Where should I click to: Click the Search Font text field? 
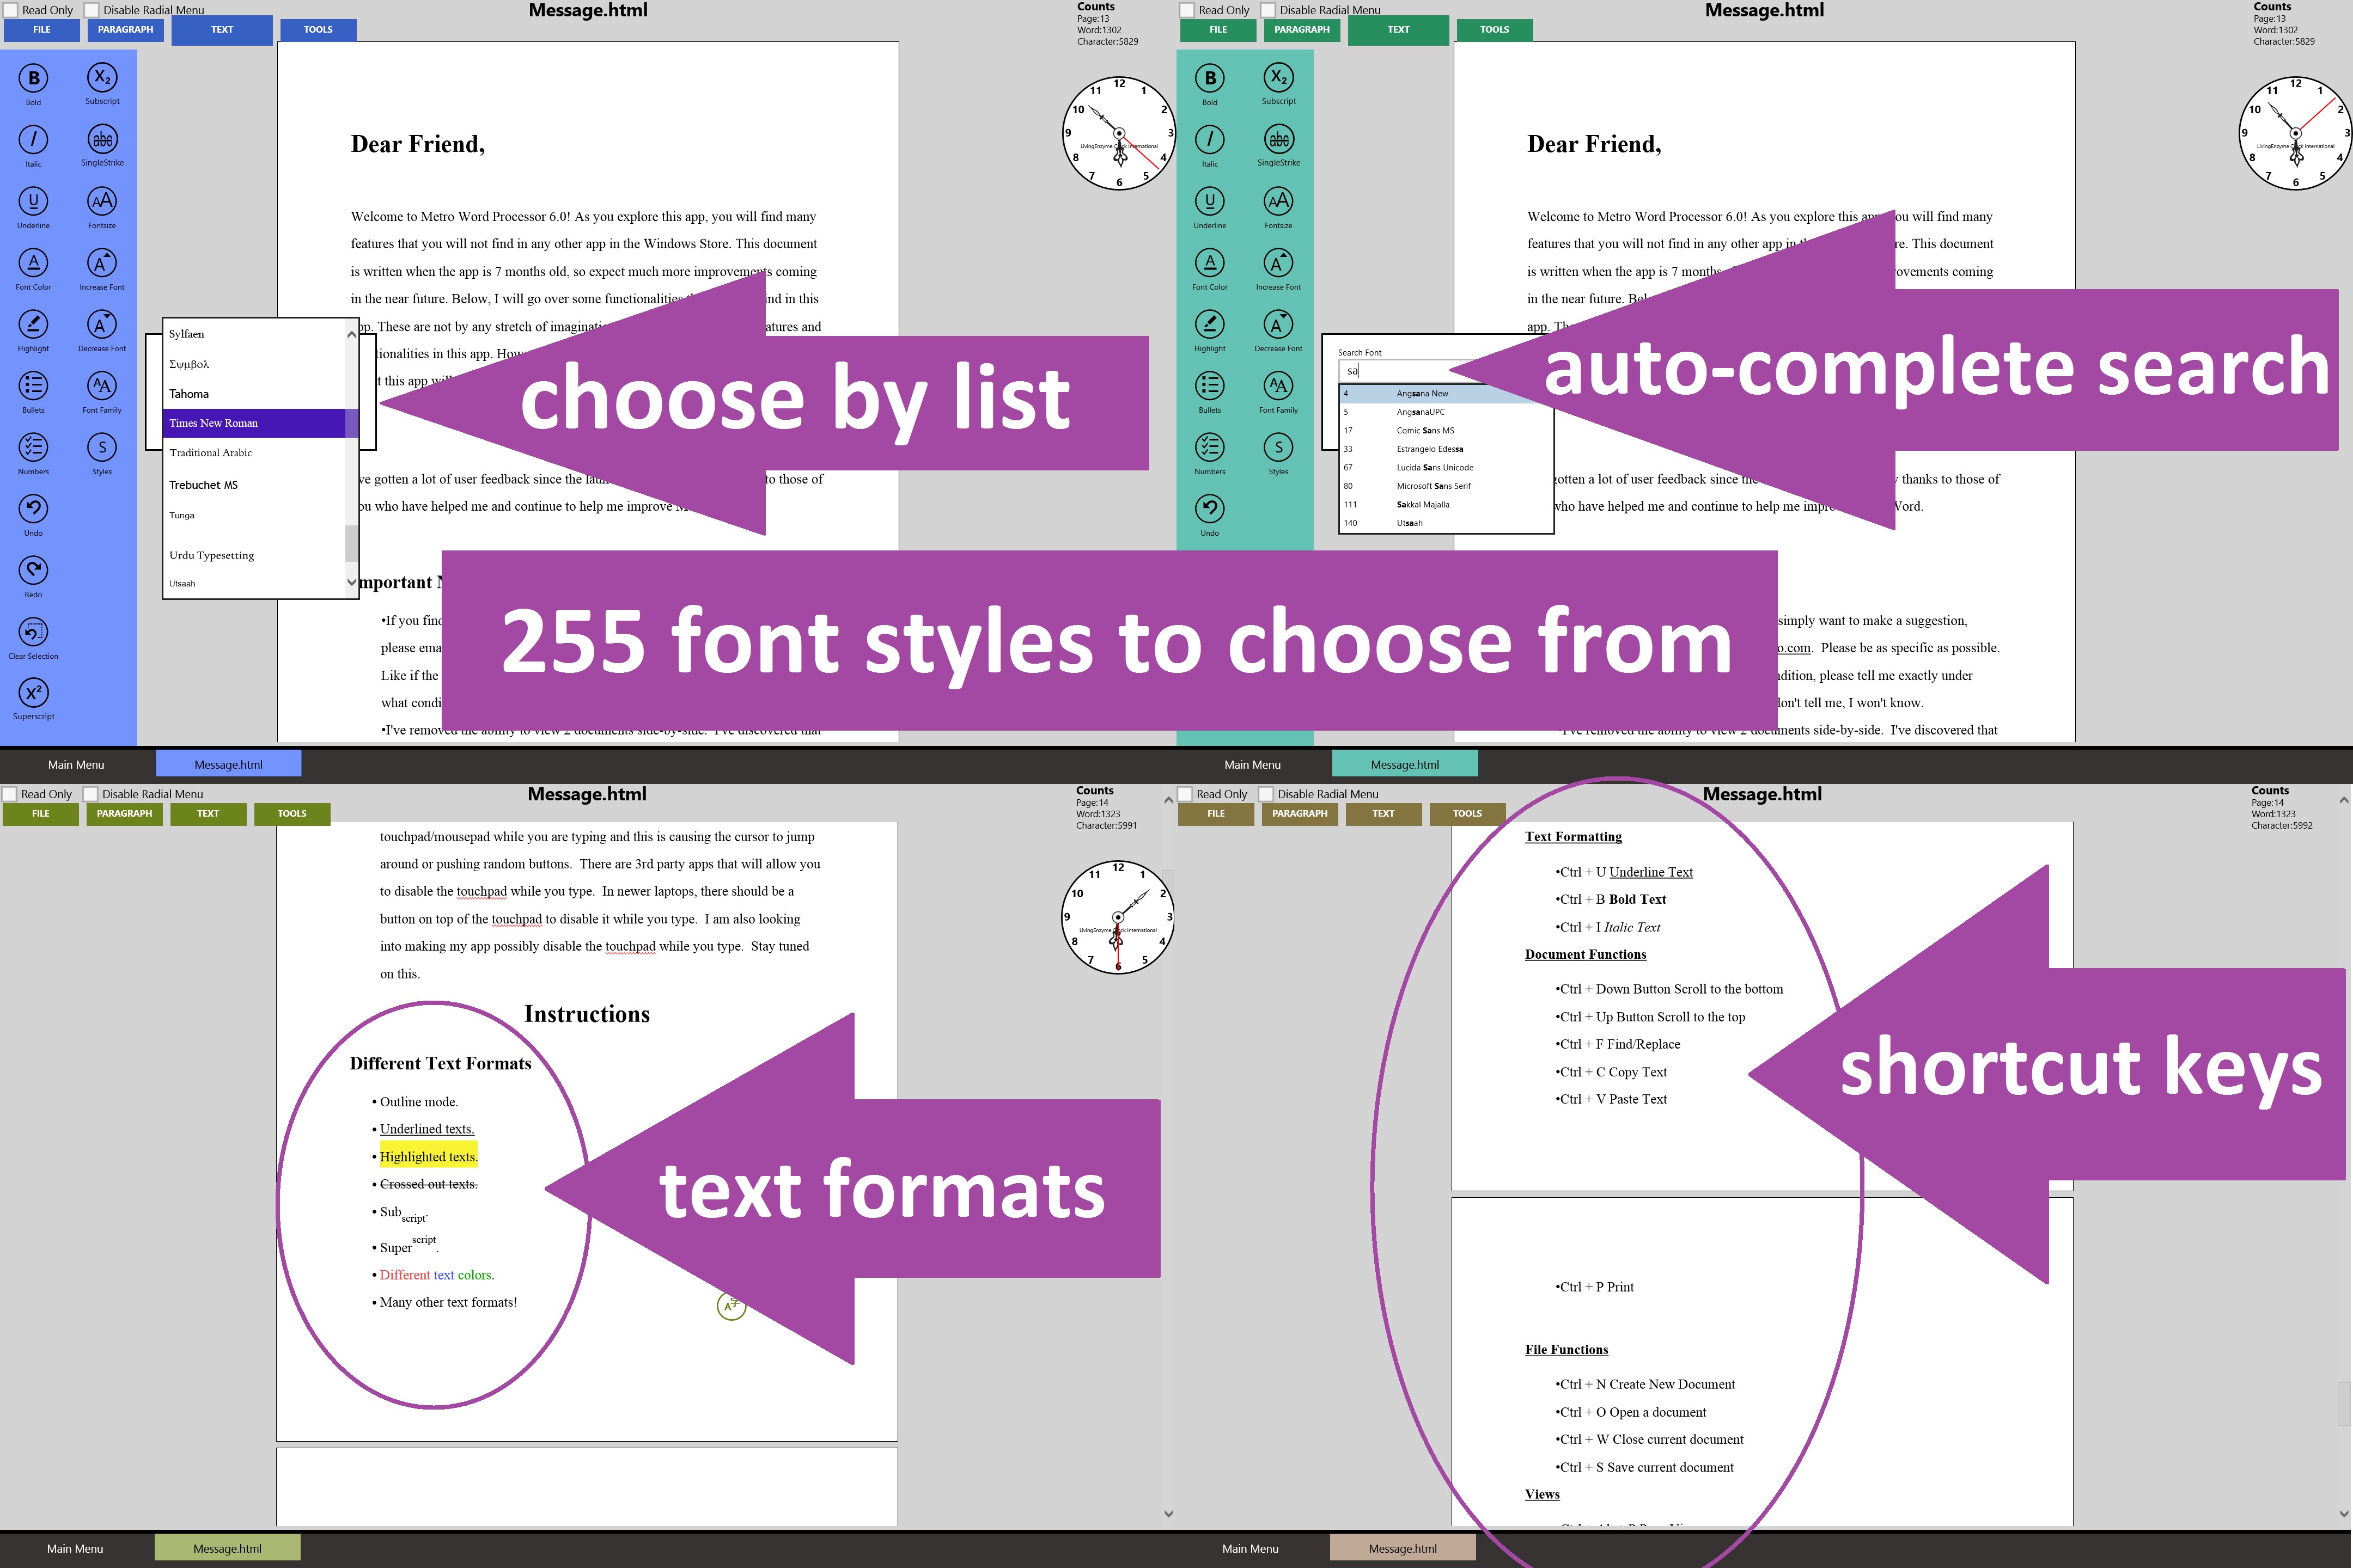click(x=1400, y=371)
